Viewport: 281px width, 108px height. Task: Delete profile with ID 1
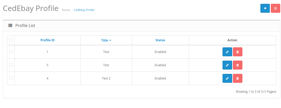click(238, 52)
